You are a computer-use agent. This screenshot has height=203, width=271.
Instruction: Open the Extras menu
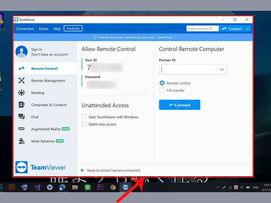43,29
